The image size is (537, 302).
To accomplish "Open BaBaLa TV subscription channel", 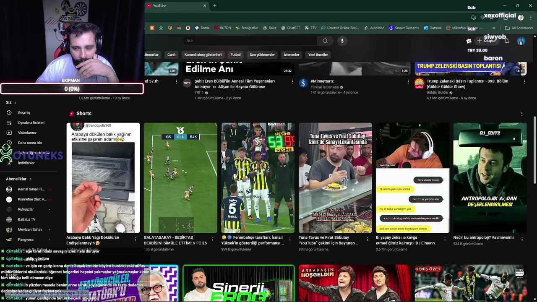I will point(26,219).
